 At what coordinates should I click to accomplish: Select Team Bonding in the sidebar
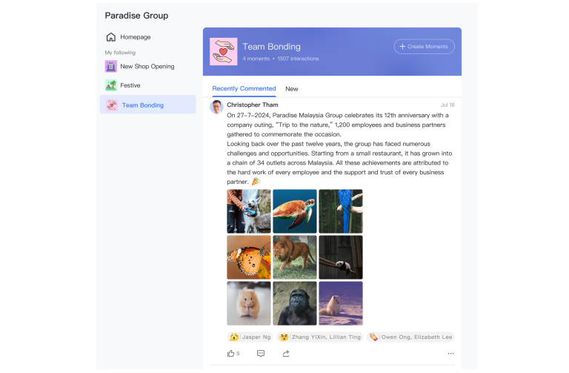click(x=147, y=105)
